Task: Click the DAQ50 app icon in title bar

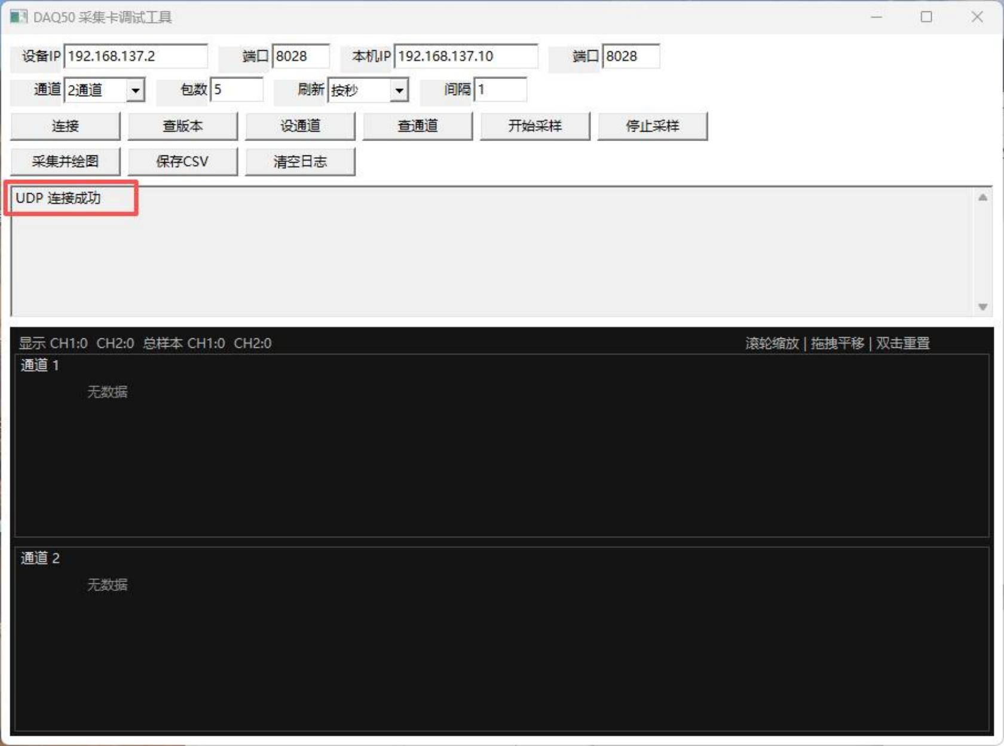Action: (x=19, y=17)
